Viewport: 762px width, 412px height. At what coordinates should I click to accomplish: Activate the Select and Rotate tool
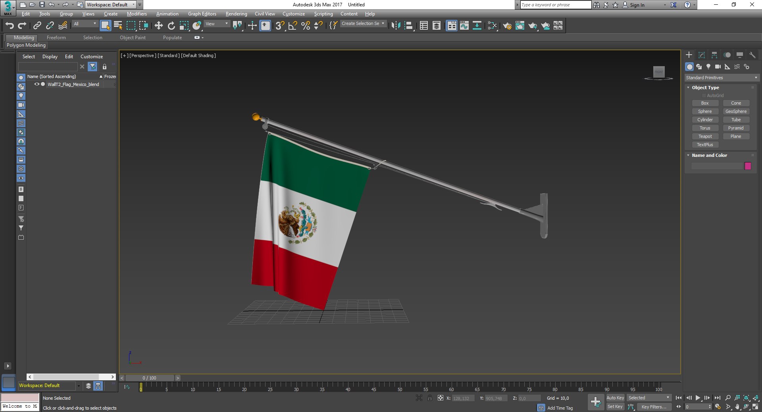171,26
